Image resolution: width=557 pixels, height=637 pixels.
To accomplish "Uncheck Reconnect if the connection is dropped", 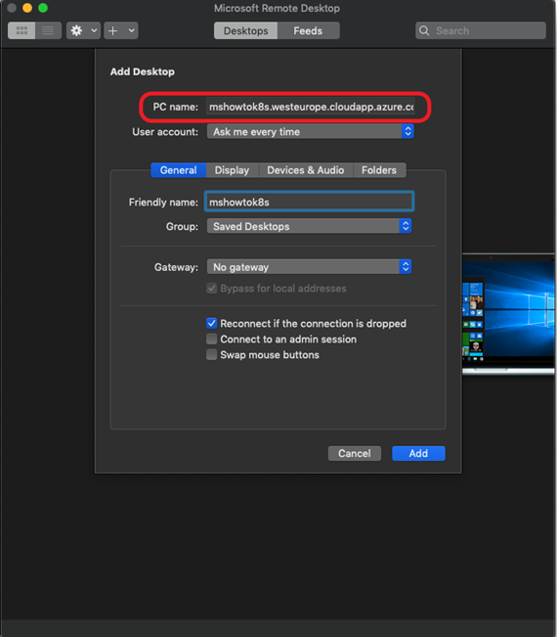I will (211, 323).
